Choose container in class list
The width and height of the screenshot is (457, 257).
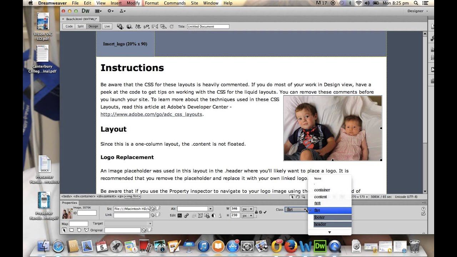pos(330,190)
